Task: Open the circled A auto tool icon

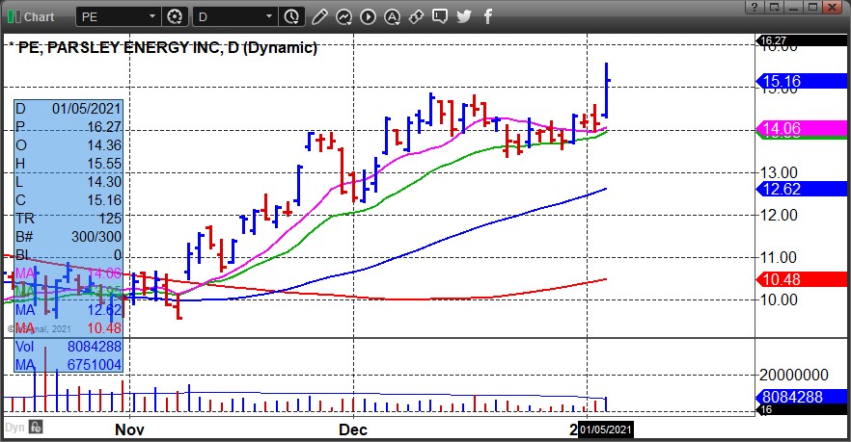Action: 392,16
